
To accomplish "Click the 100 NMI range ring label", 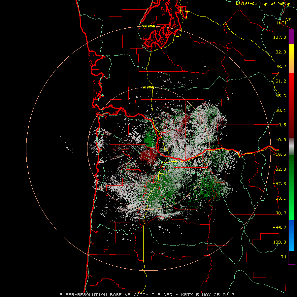I will [x=148, y=26].
